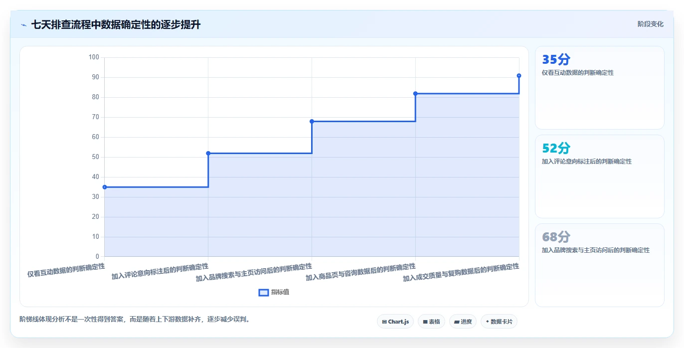
Task: Click axis label 仅看互动数据的判断确定性
Action: coord(66,270)
